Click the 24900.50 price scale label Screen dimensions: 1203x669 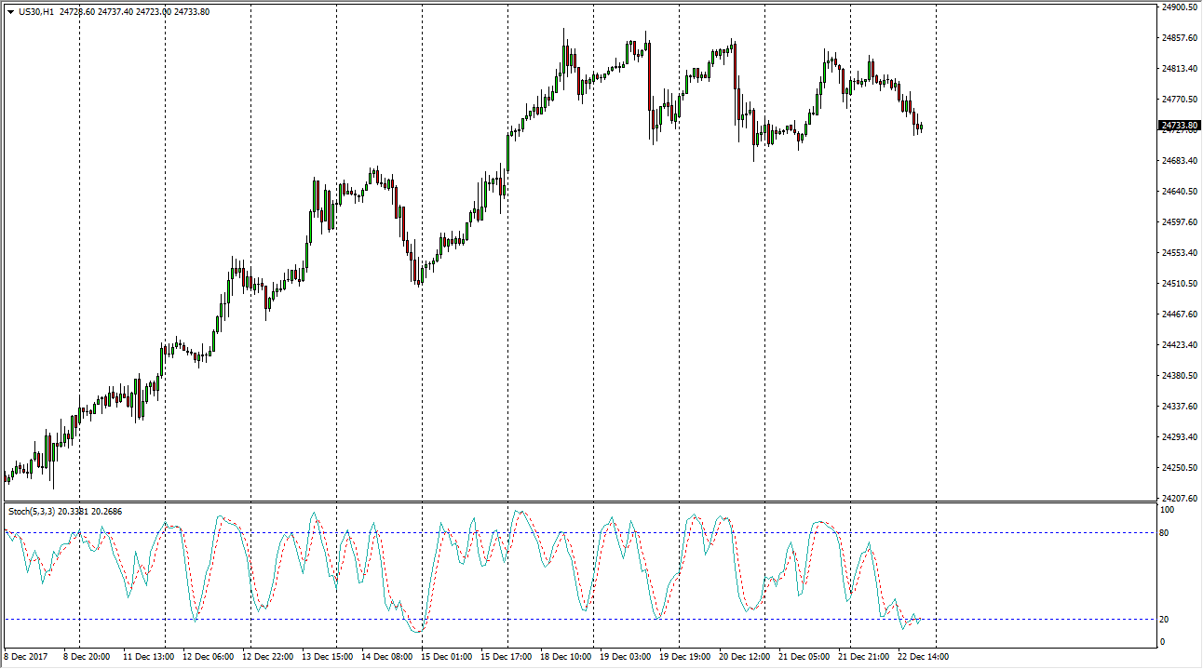[1178, 7]
